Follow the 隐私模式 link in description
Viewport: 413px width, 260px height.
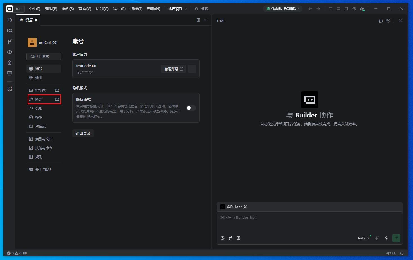[94, 117]
